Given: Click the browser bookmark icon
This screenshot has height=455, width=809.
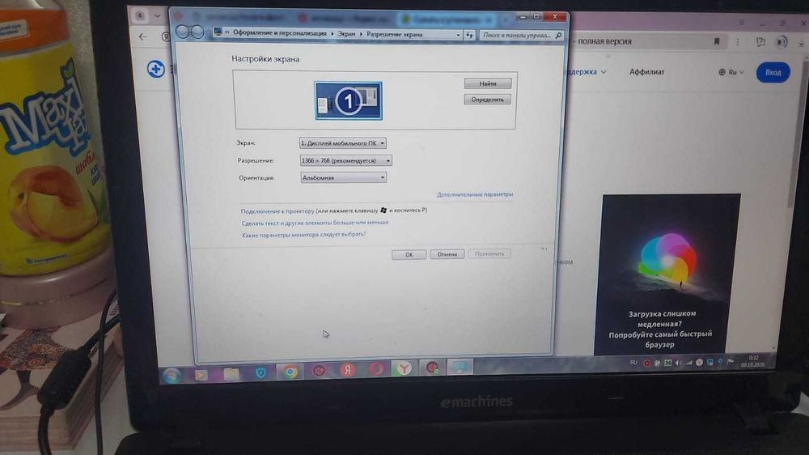Looking at the screenshot, I should point(717,41).
